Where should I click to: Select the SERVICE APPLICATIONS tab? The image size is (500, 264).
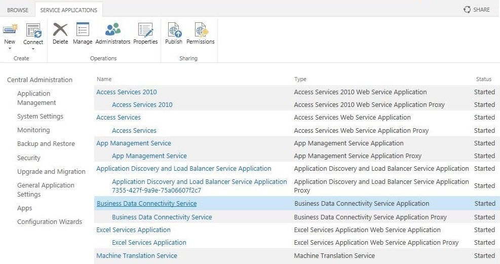pos(68,10)
